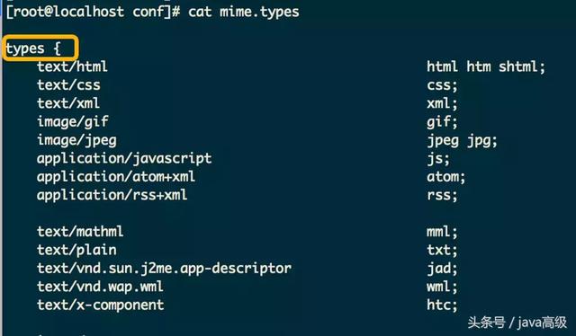Click the "atom;" extension value

(x=446, y=177)
